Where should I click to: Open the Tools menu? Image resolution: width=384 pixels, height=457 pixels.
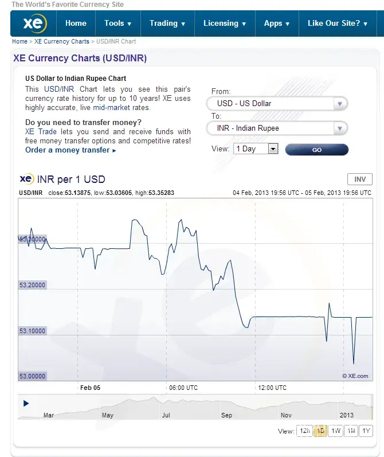(x=117, y=24)
